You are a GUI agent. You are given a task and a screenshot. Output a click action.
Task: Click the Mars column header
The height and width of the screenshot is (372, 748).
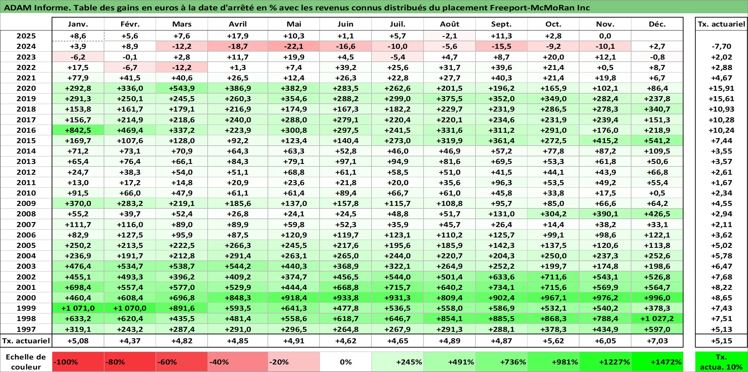pos(182,24)
